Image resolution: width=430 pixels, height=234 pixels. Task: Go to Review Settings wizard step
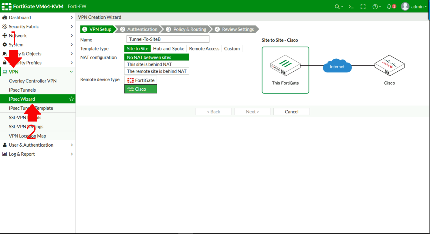(235, 29)
